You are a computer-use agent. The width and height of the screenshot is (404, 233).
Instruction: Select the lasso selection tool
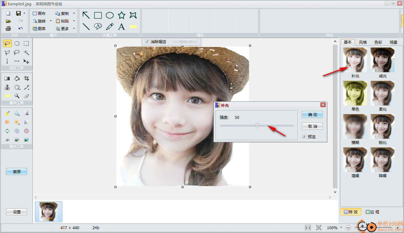tap(8, 44)
